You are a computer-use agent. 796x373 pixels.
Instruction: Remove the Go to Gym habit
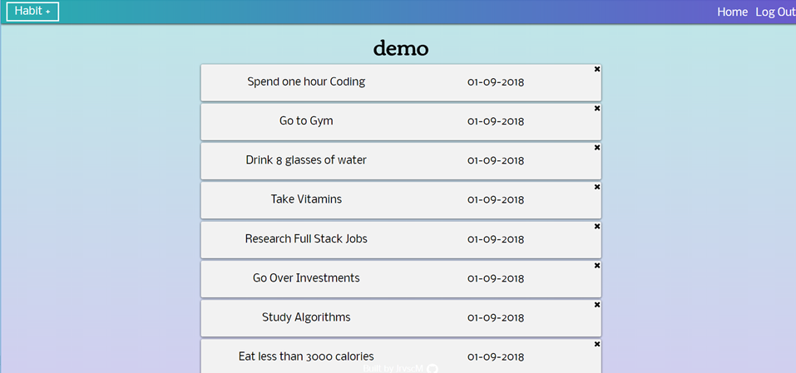point(597,109)
